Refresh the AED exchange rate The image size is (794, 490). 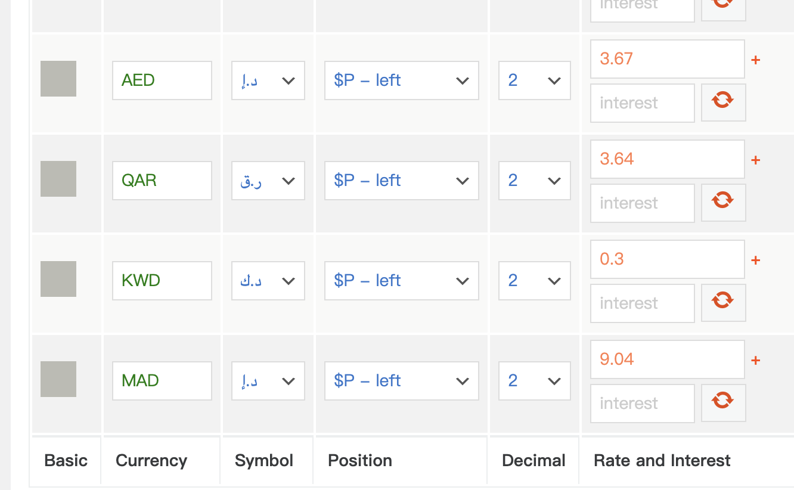click(723, 103)
